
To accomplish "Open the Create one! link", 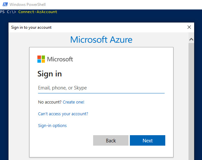I will tap(73, 102).
